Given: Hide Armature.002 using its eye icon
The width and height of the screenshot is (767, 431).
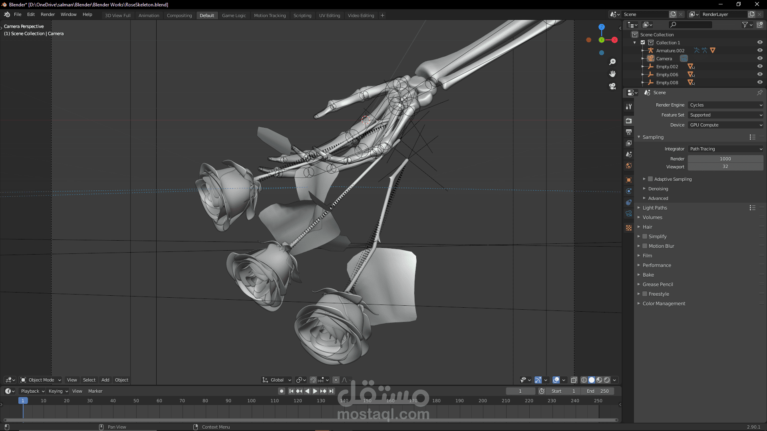Looking at the screenshot, I should tap(760, 50).
